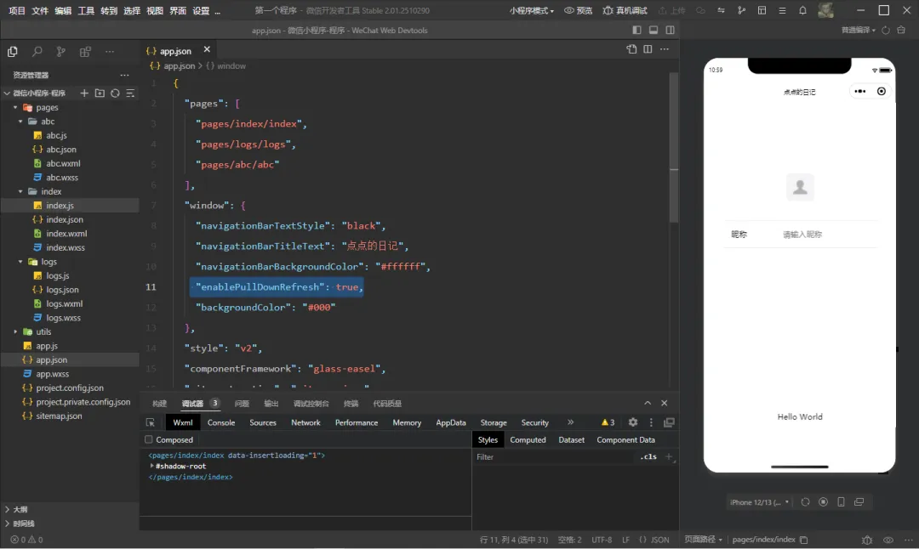The height and width of the screenshot is (549, 919).
Task: Click the editor vertical scrollbar
Action: coord(674,146)
